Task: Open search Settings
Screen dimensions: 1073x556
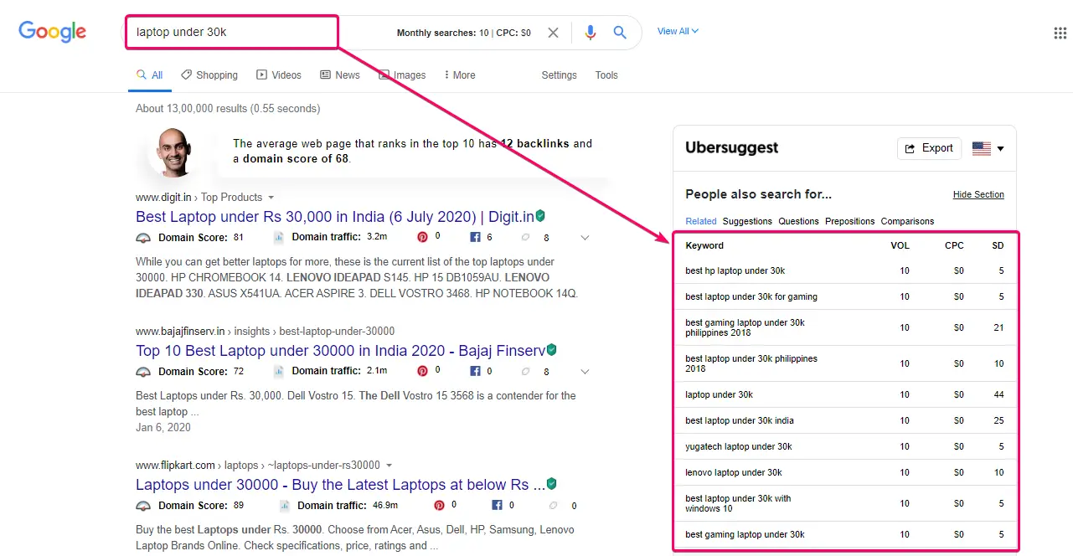Action: coord(559,75)
